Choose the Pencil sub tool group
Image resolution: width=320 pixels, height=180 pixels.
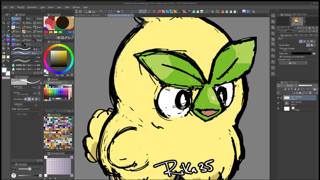[38, 40]
